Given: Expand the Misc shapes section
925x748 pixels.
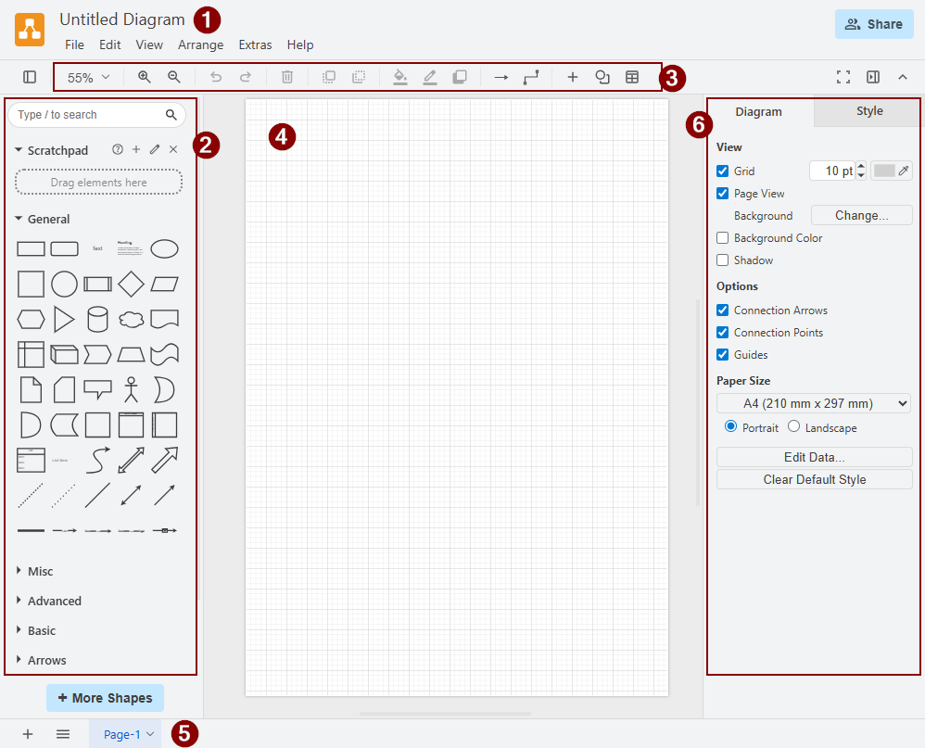Looking at the screenshot, I should pyautogui.click(x=40, y=571).
